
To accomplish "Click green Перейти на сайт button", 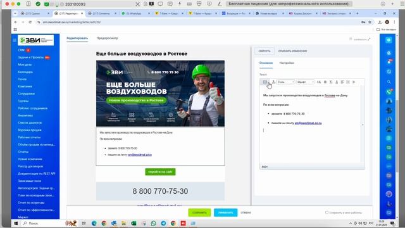I will (160, 172).
